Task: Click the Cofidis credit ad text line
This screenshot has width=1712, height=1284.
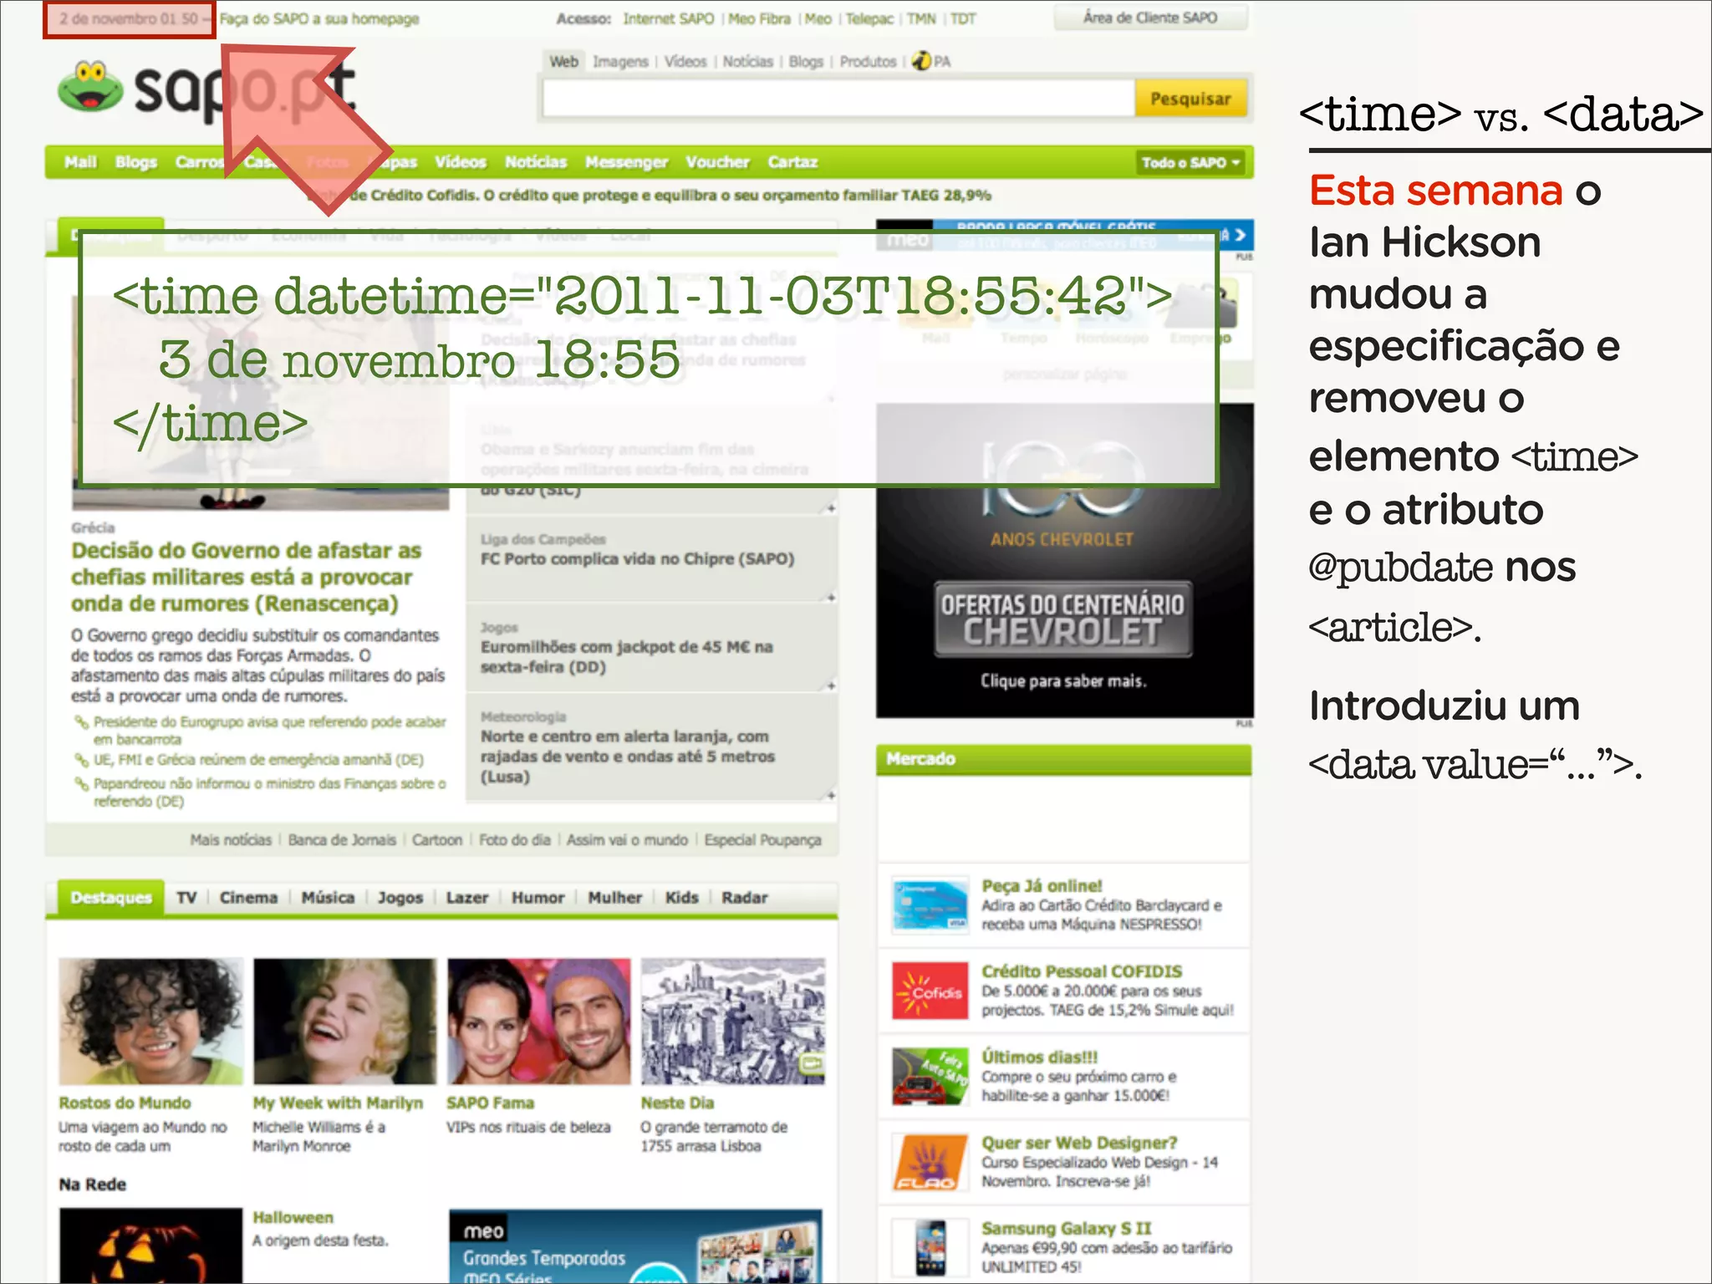Action: point(650,195)
